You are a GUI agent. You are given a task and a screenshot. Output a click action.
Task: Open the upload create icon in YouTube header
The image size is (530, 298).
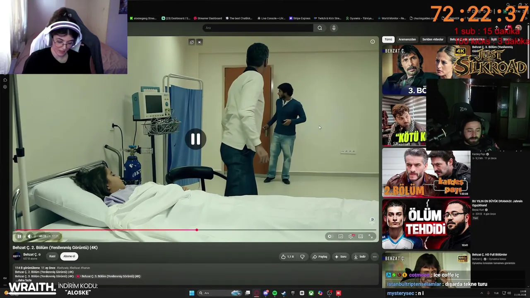click(x=497, y=28)
